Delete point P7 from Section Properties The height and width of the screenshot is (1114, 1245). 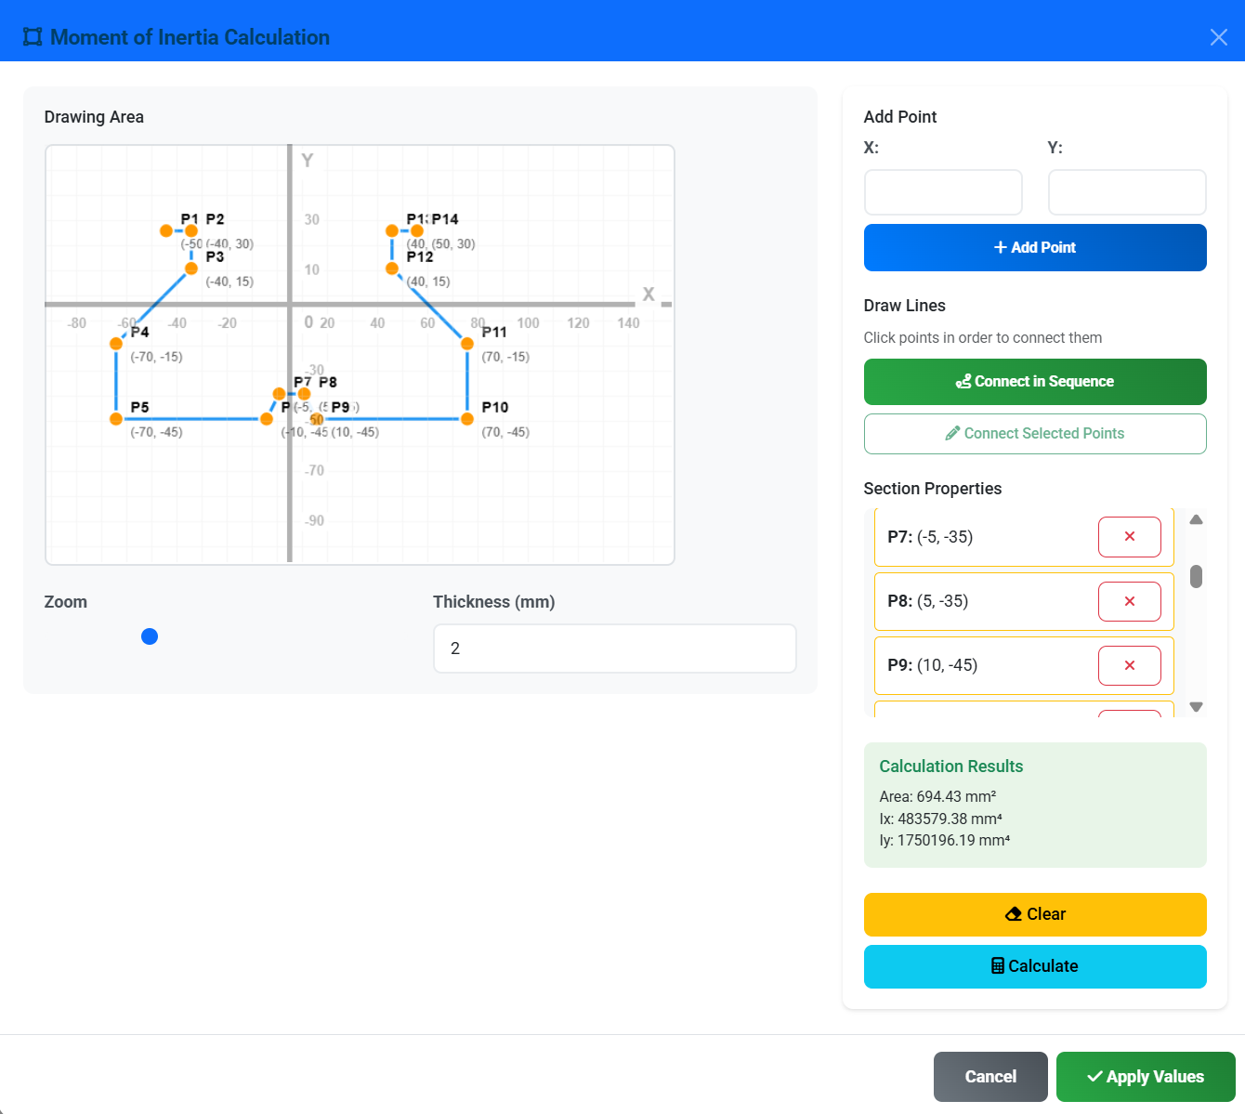point(1130,537)
